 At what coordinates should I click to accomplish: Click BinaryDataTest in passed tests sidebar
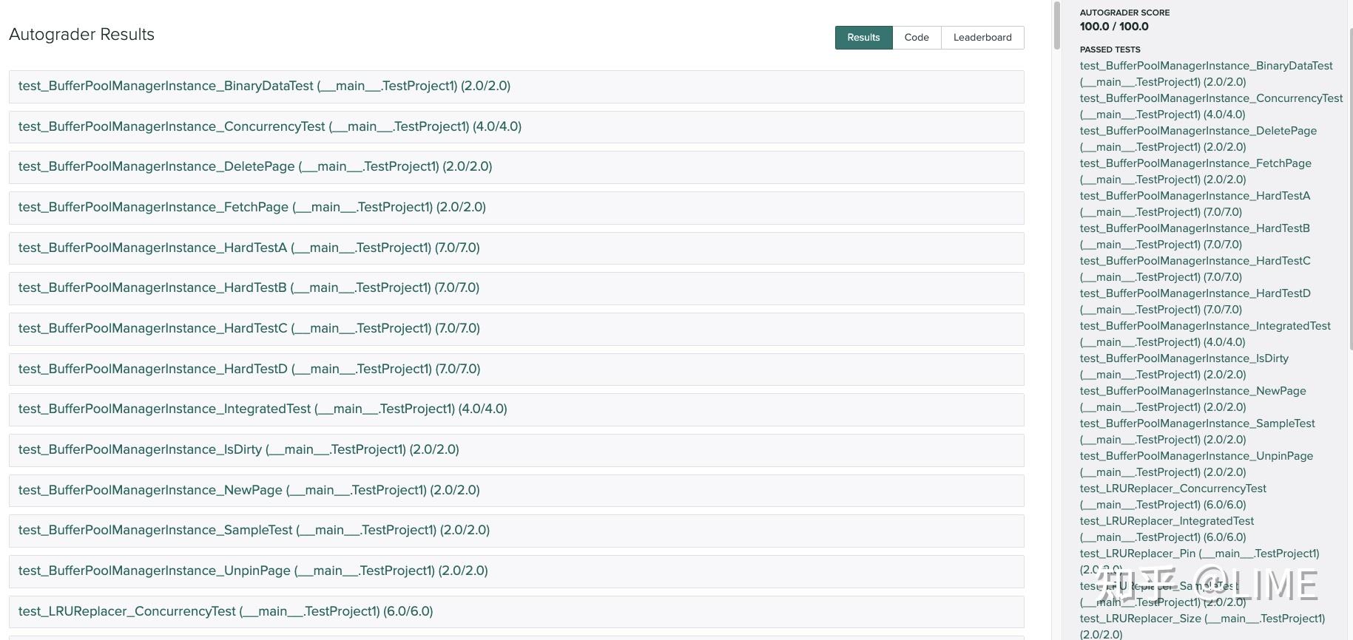tap(1206, 74)
